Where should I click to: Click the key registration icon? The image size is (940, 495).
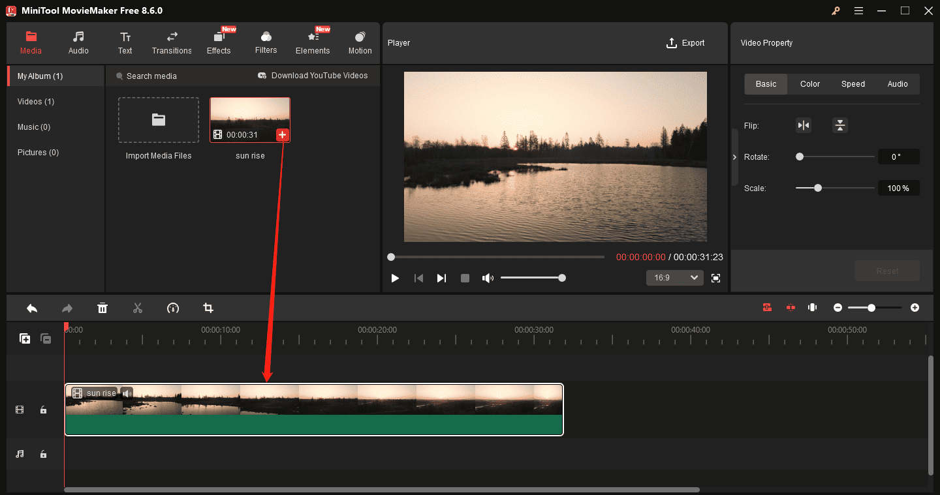[836, 10]
